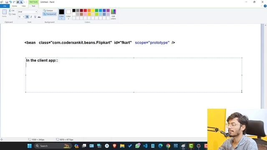Toggle Bold formatting

[x=27, y=17]
